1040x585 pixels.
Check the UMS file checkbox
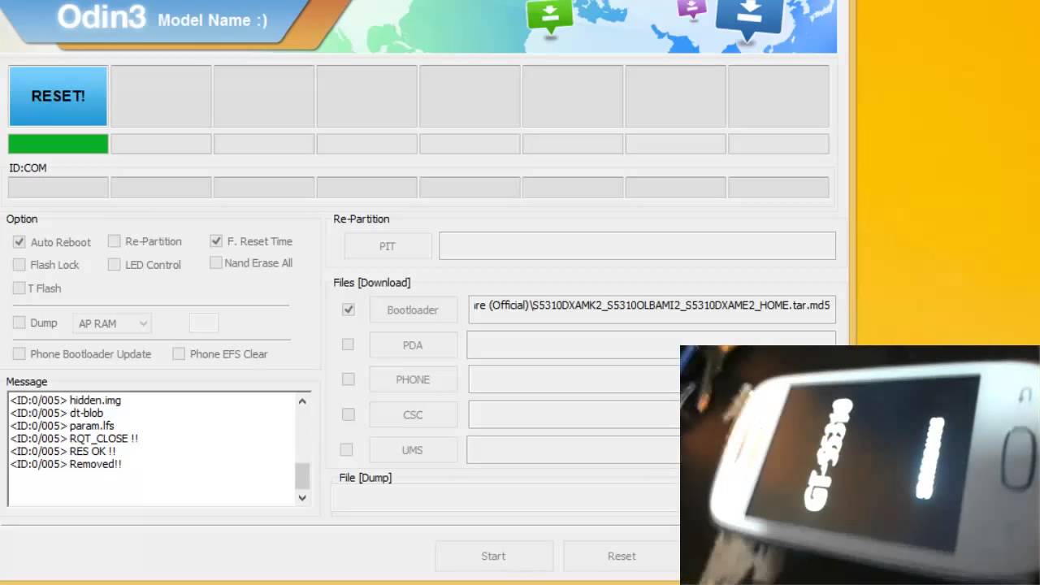tap(347, 449)
